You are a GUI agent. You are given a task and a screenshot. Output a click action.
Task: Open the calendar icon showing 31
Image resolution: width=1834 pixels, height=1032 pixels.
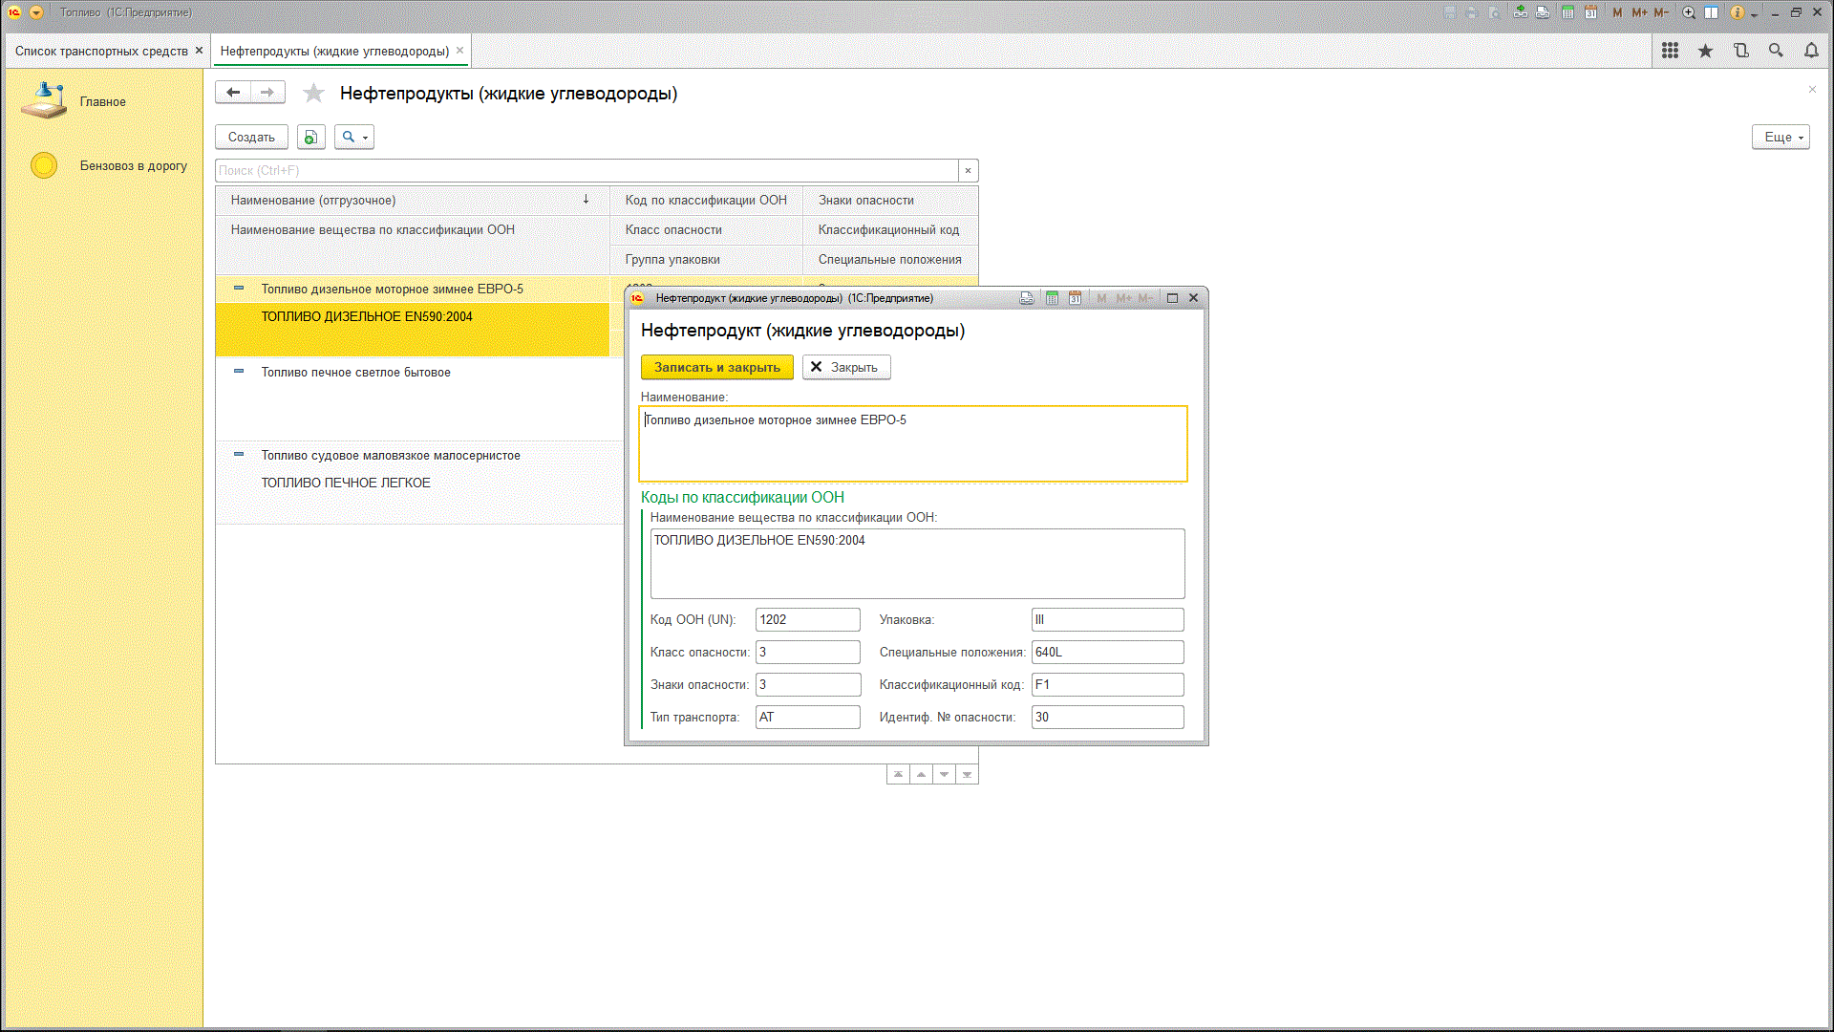pos(1590,12)
